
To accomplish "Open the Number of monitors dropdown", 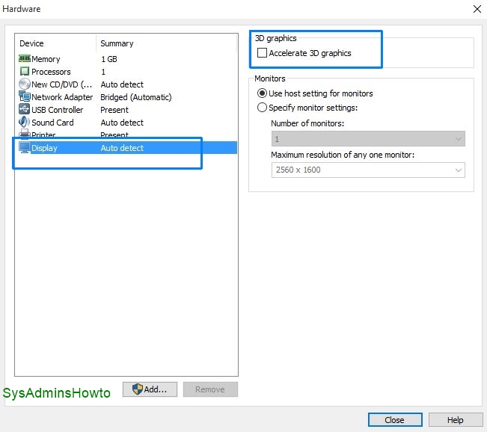I will 367,139.
